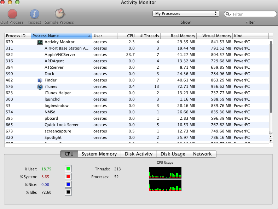Click the Processes count 52
278x209 pixels.
pos(116,177)
